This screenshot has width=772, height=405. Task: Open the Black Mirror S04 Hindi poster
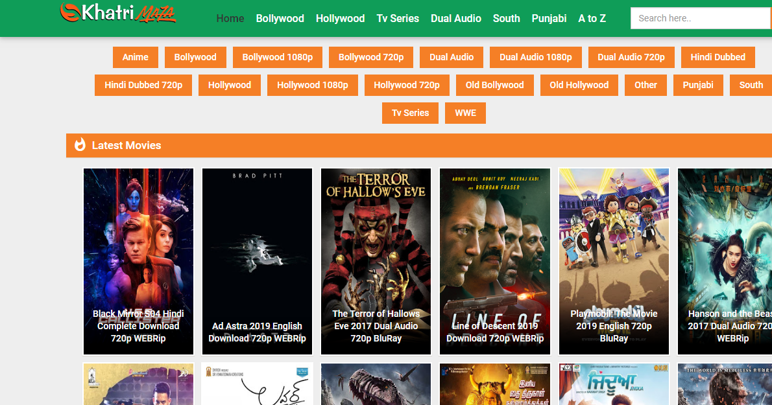pos(138,262)
